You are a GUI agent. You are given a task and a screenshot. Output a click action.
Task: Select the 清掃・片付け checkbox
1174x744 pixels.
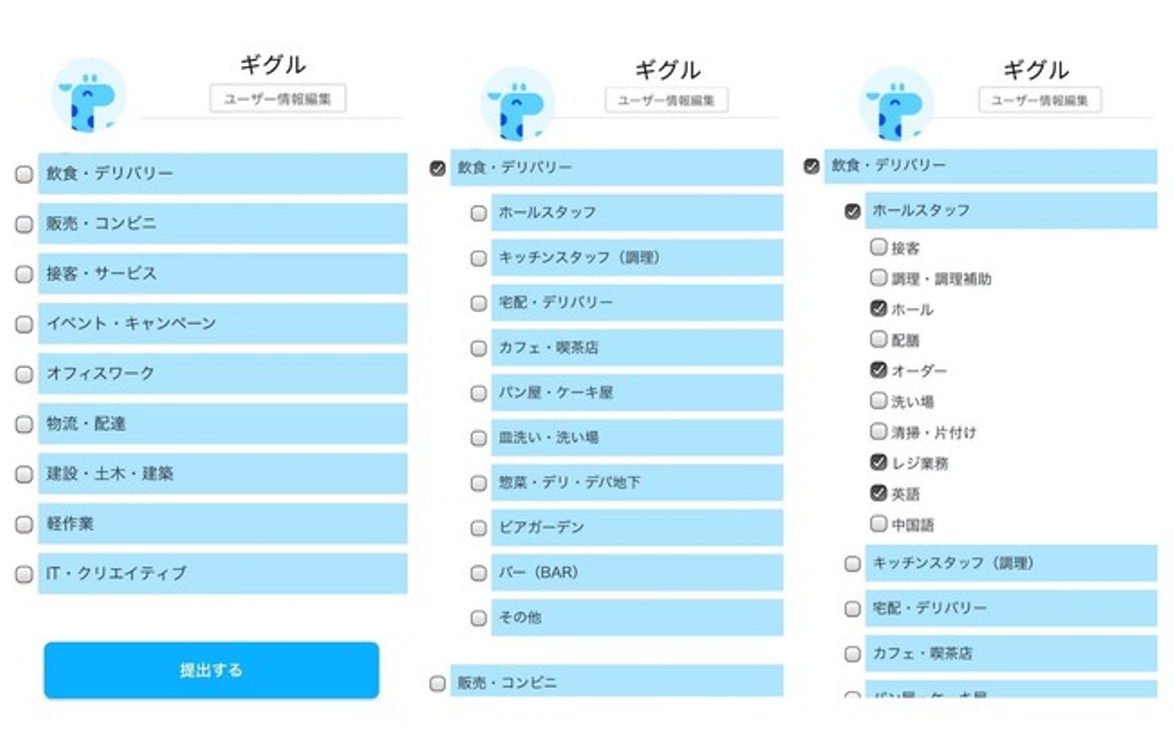coord(878,431)
